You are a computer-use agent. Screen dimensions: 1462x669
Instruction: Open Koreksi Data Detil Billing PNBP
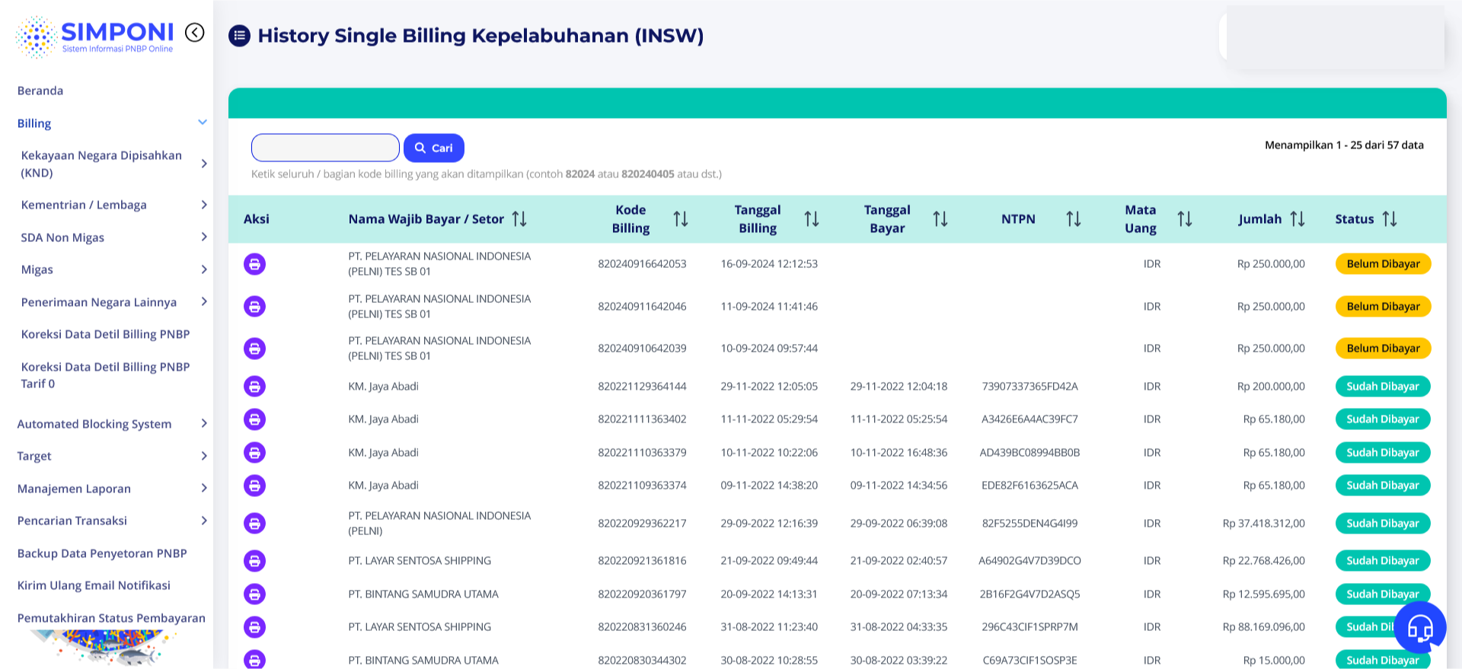click(105, 334)
